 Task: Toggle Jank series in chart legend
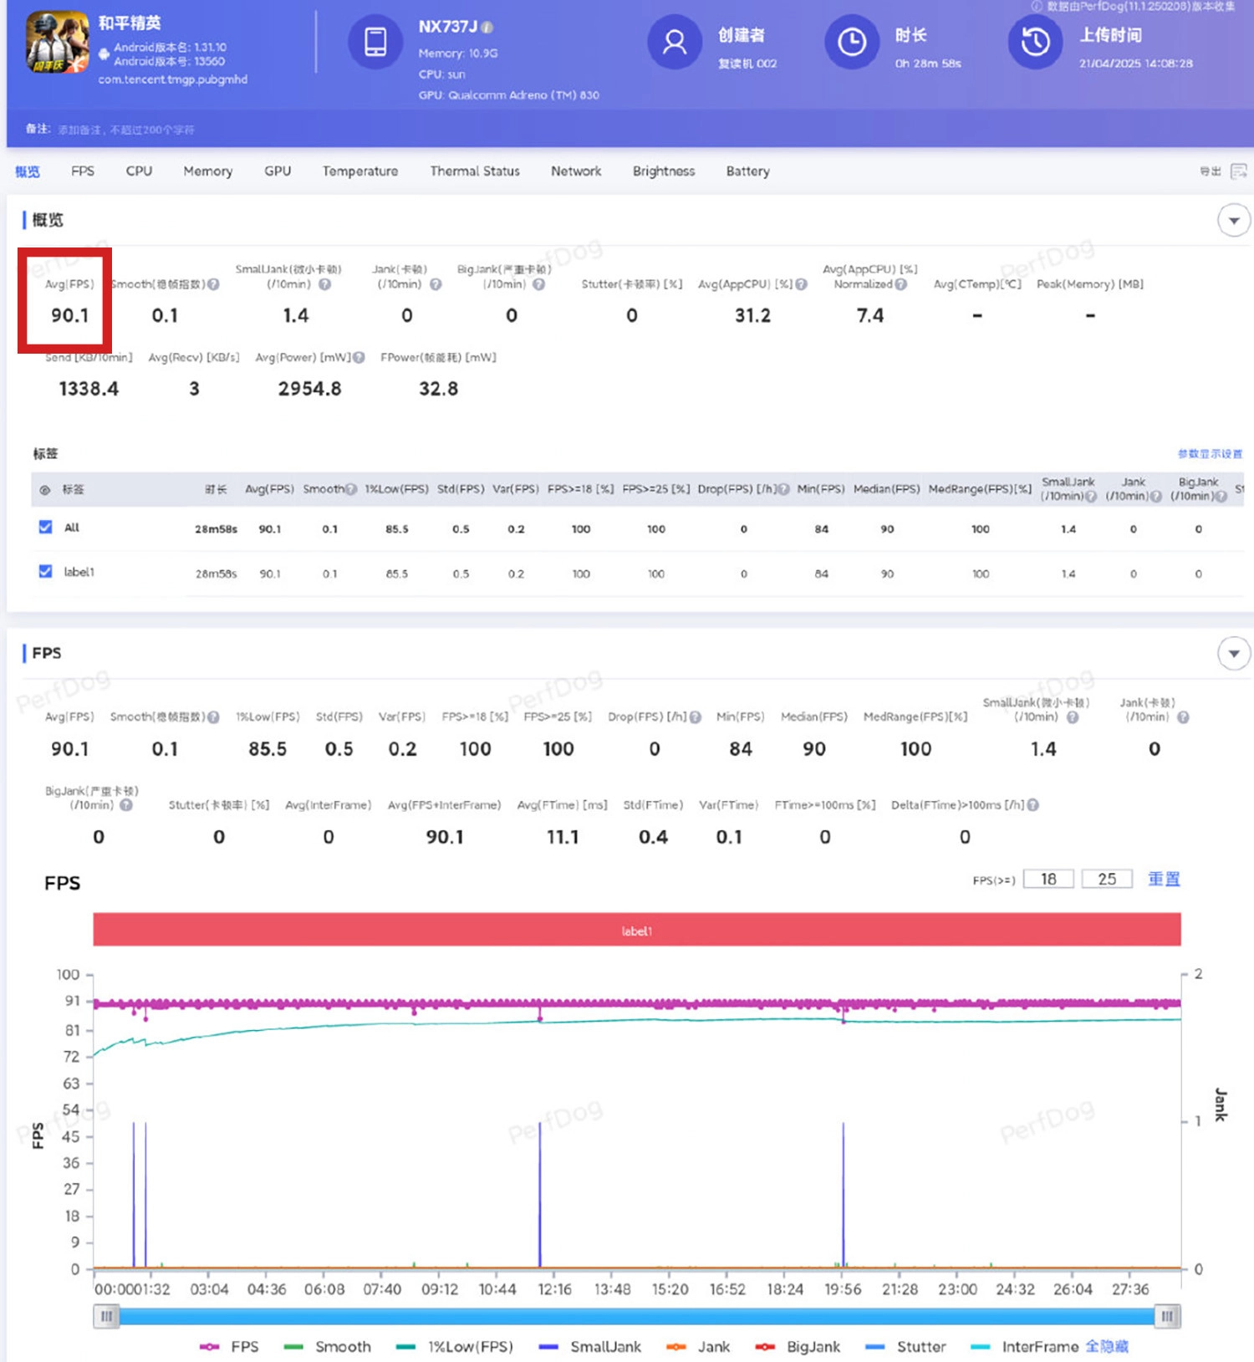coord(698,1346)
